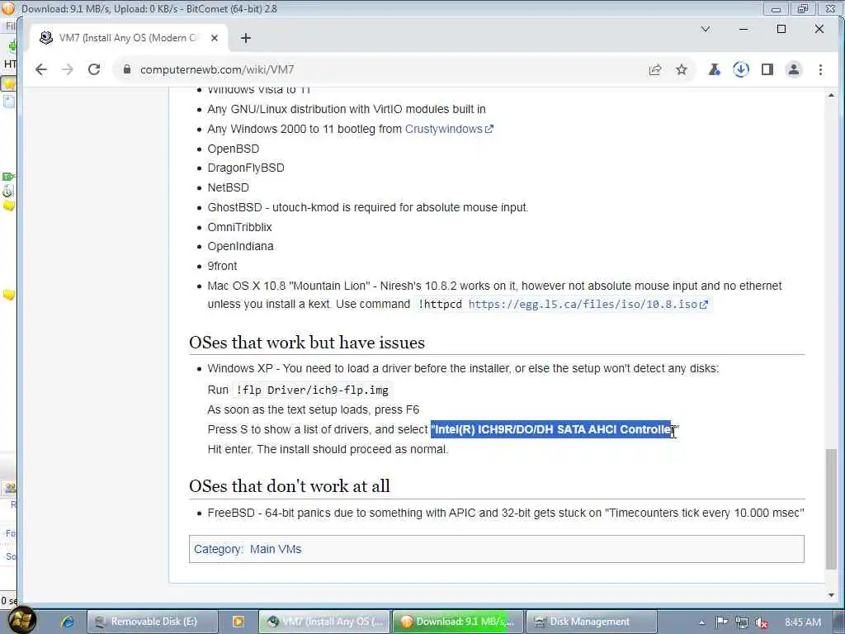Open the media player taskbar icon

point(238,622)
